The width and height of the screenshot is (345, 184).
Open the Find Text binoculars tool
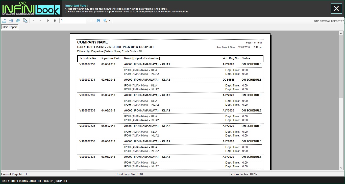(x=98, y=21)
